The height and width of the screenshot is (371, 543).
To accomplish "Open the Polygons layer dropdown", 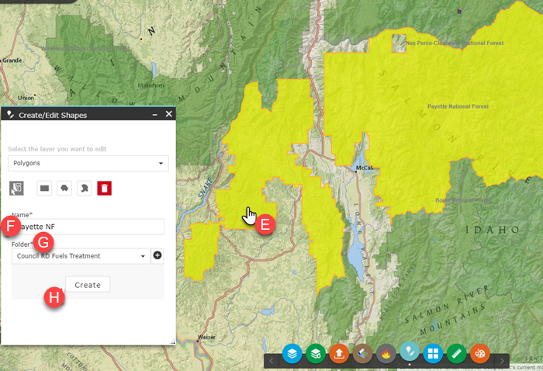I will pyautogui.click(x=88, y=164).
